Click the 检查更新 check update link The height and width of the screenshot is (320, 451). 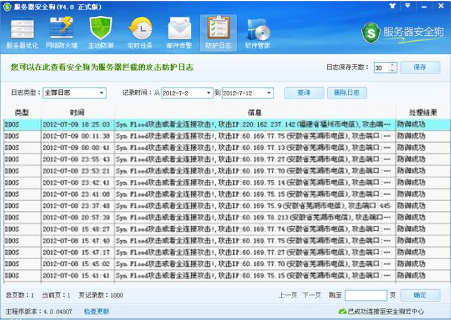pos(97,312)
